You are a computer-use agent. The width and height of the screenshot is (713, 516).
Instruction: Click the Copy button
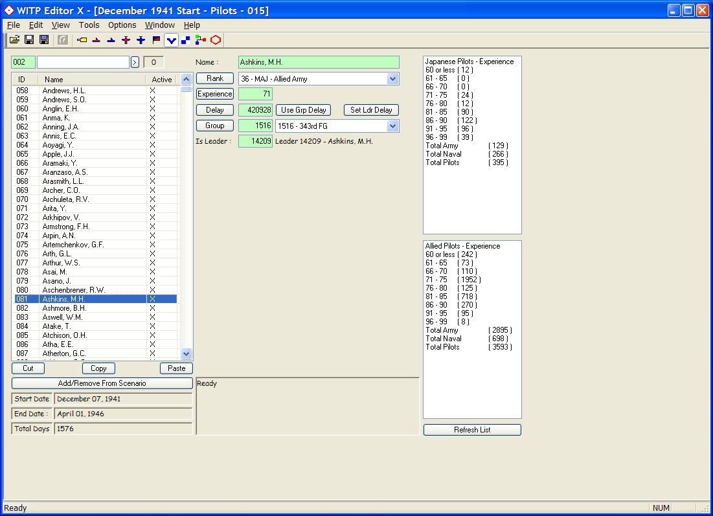(x=98, y=368)
